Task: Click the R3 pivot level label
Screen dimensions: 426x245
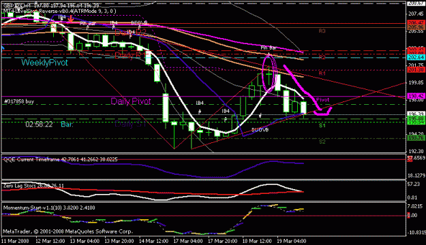Action: tap(322, 31)
